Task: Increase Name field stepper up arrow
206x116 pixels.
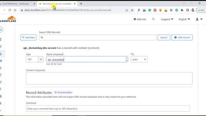Action: coord(126,58)
